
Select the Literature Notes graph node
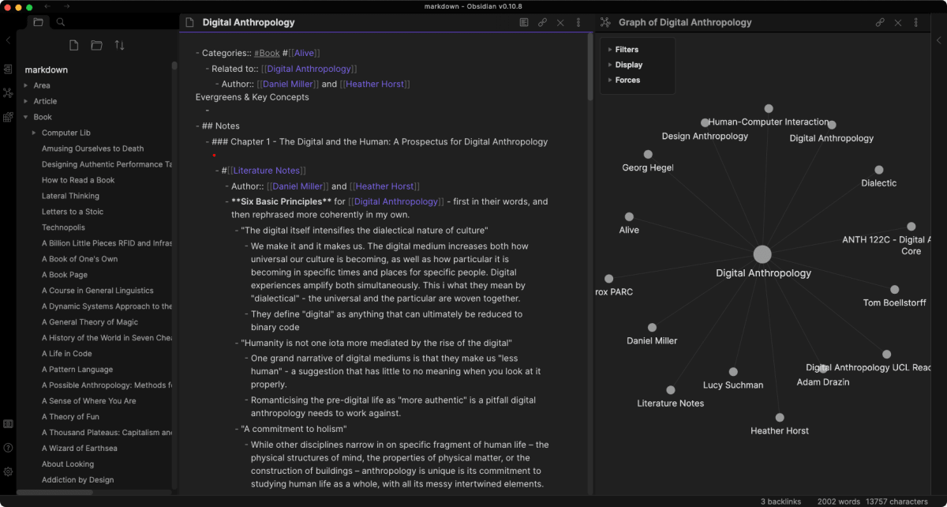click(670, 390)
